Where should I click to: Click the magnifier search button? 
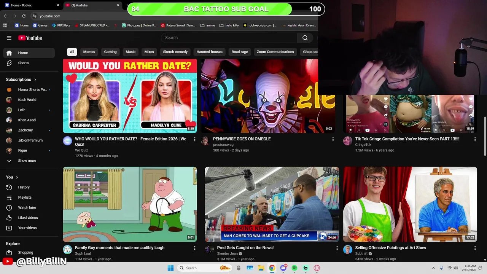click(305, 38)
